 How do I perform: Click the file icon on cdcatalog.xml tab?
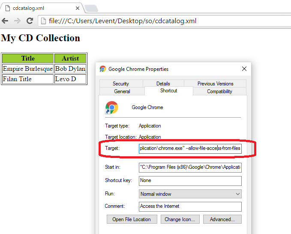[x=8, y=8]
